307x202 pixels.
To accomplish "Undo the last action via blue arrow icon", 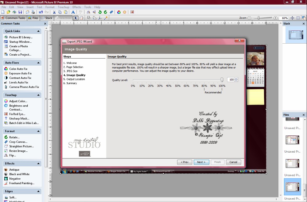I will tap(41, 12).
